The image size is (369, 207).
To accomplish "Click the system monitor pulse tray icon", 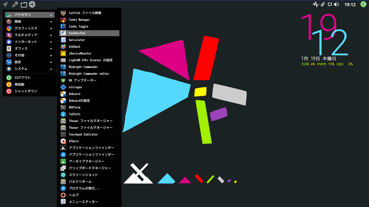I will click(x=316, y=4).
